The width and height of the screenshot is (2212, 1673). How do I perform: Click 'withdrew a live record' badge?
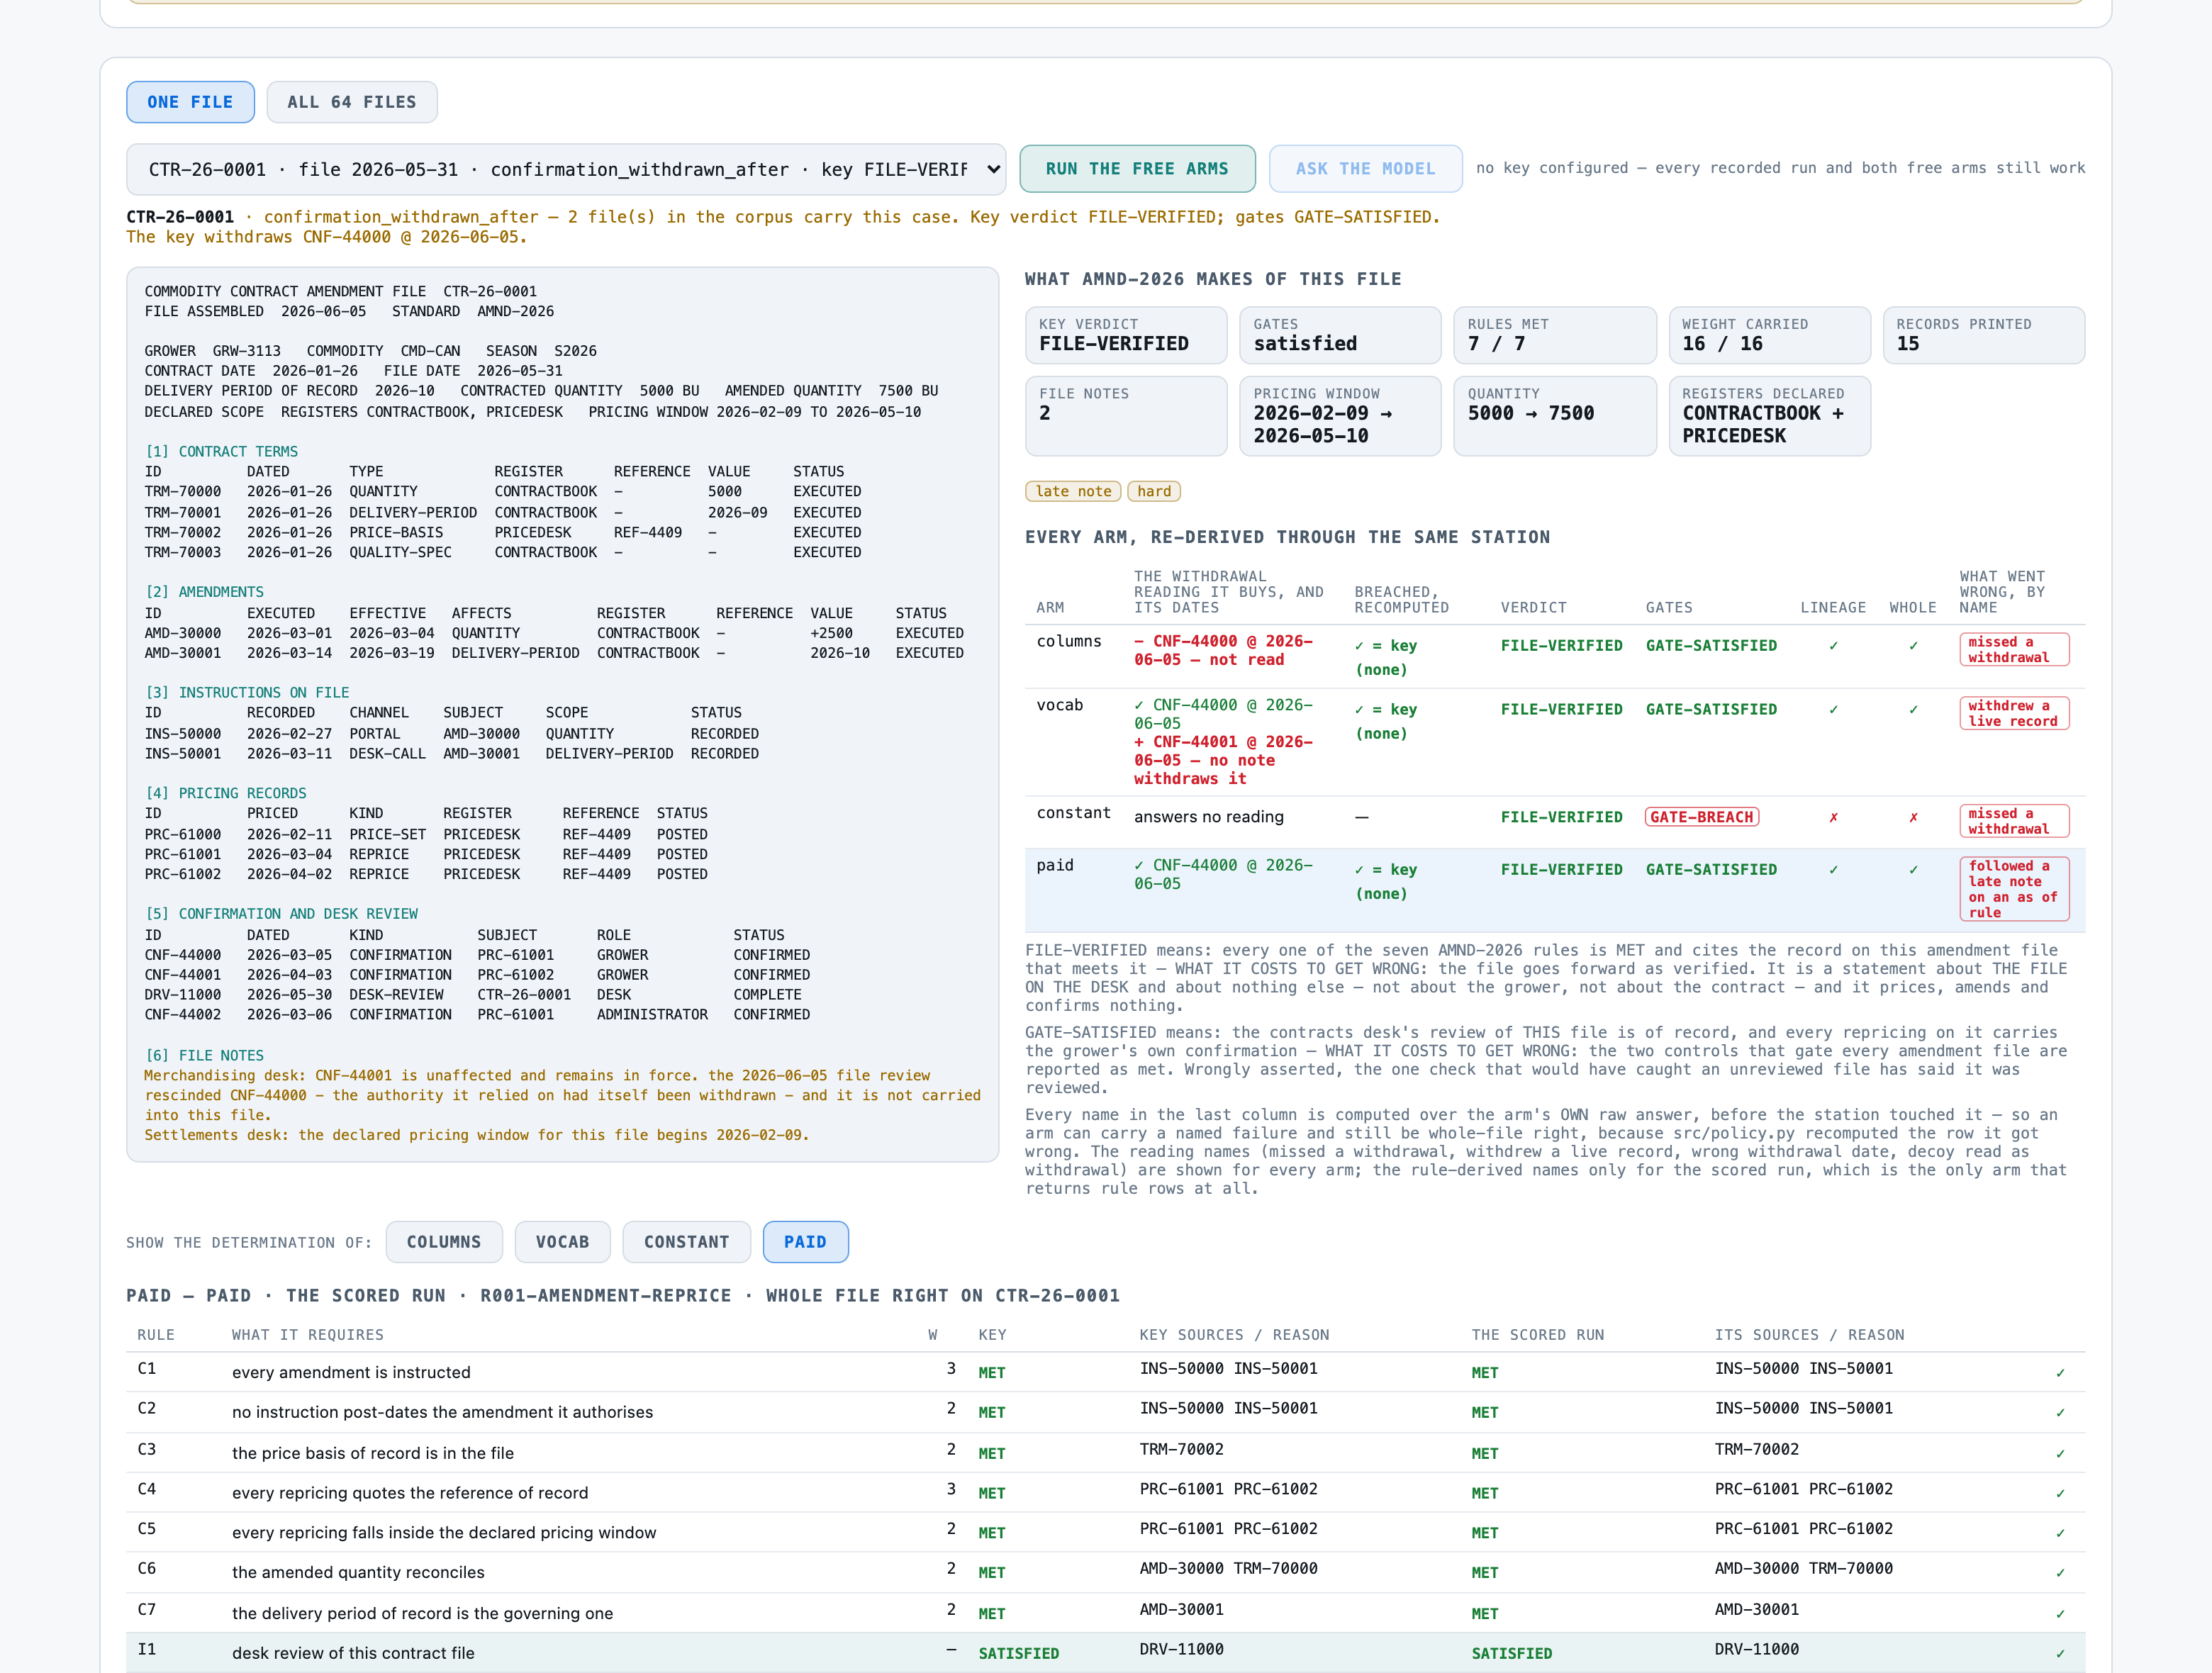pos(2014,713)
